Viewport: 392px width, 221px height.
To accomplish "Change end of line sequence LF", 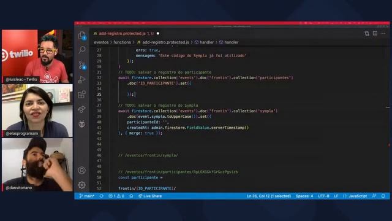I will 336,196.
